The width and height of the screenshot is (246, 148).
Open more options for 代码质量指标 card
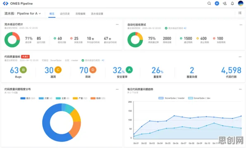240,57
